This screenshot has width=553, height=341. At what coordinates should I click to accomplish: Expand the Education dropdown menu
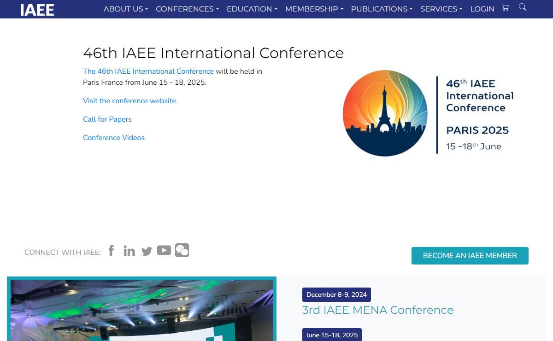point(252,9)
